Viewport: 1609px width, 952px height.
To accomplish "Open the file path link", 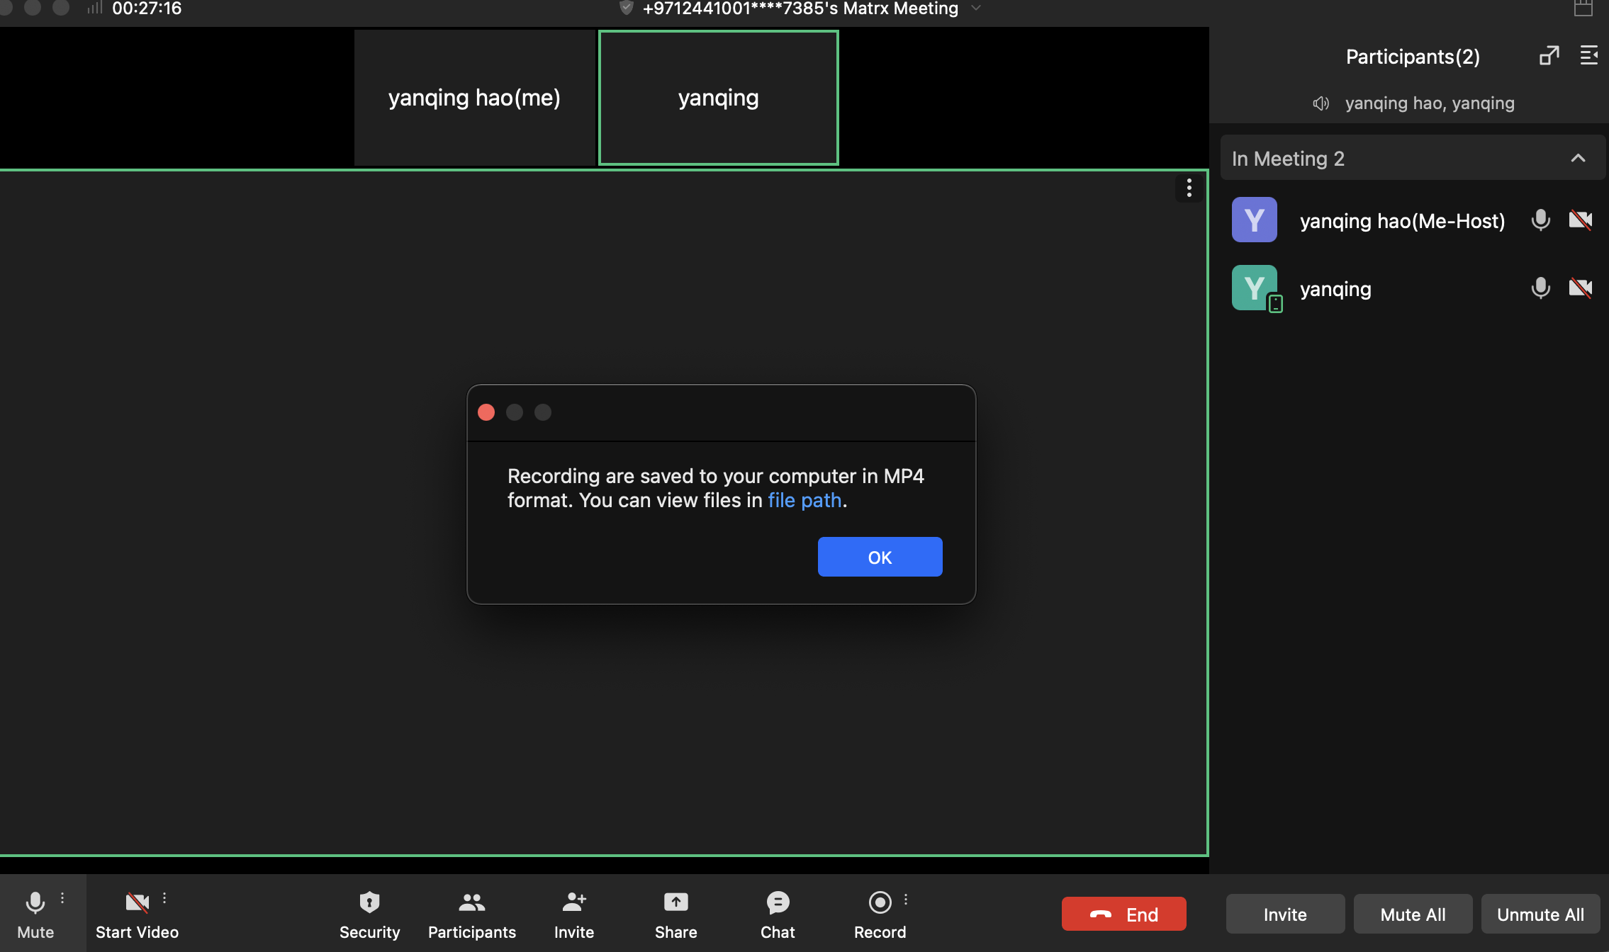I will click(x=804, y=500).
